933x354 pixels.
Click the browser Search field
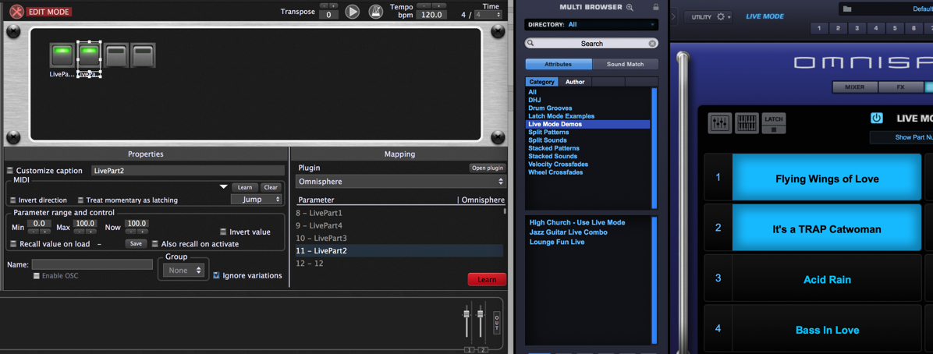point(591,44)
